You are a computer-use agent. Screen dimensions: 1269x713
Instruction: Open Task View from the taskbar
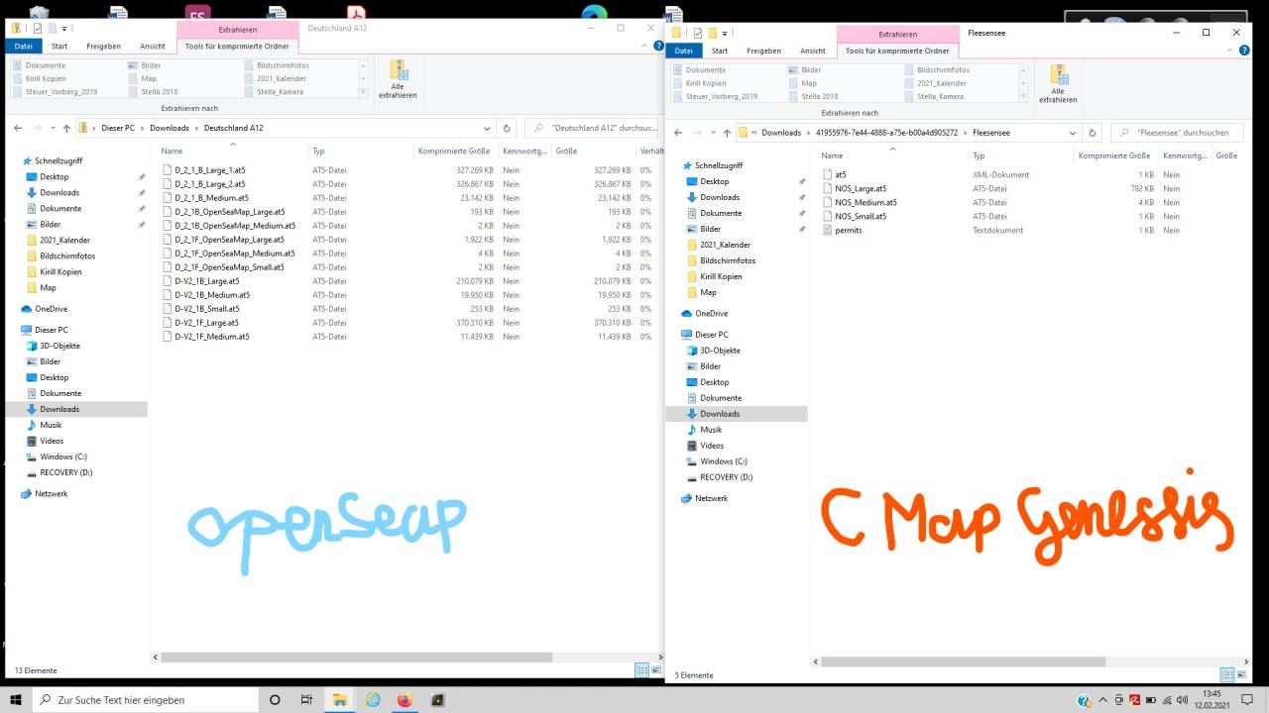(x=306, y=699)
